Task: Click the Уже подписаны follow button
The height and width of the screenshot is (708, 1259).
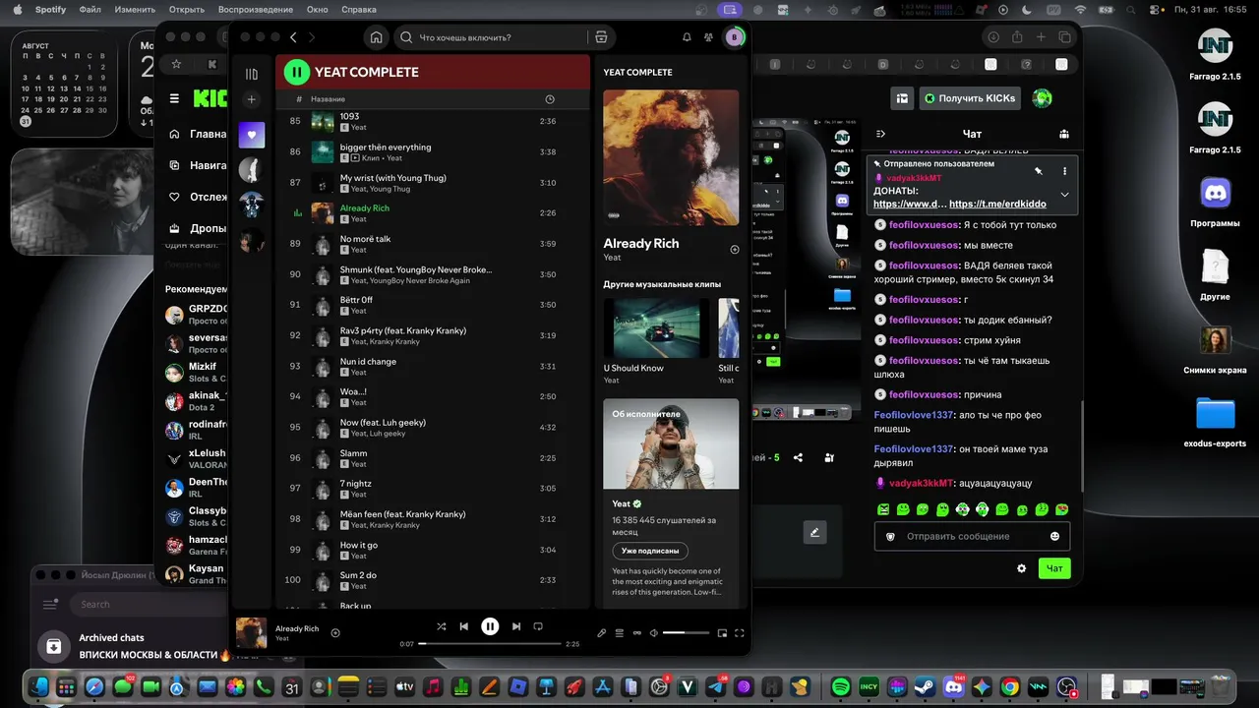Action: (649, 551)
